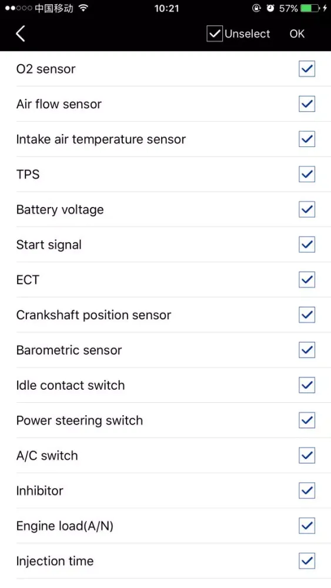Screen dimensions: 331x588
Task: Toggle Crankshaft position sensor checkbox
Action: point(307,315)
